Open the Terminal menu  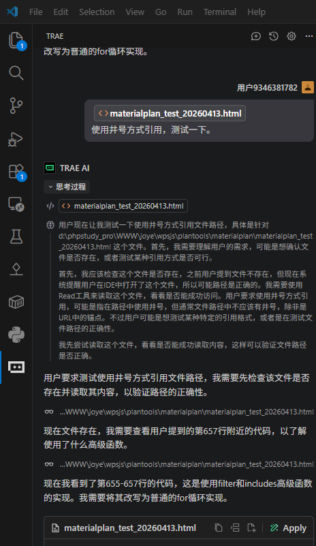(219, 12)
